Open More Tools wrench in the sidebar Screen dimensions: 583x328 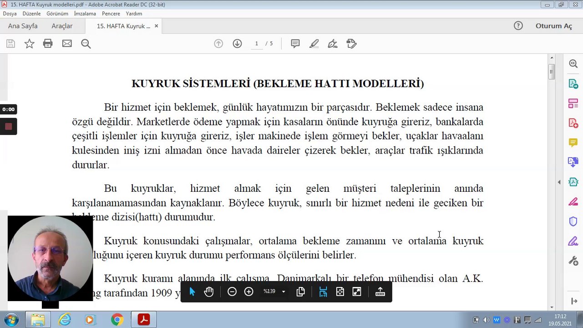tap(573, 261)
